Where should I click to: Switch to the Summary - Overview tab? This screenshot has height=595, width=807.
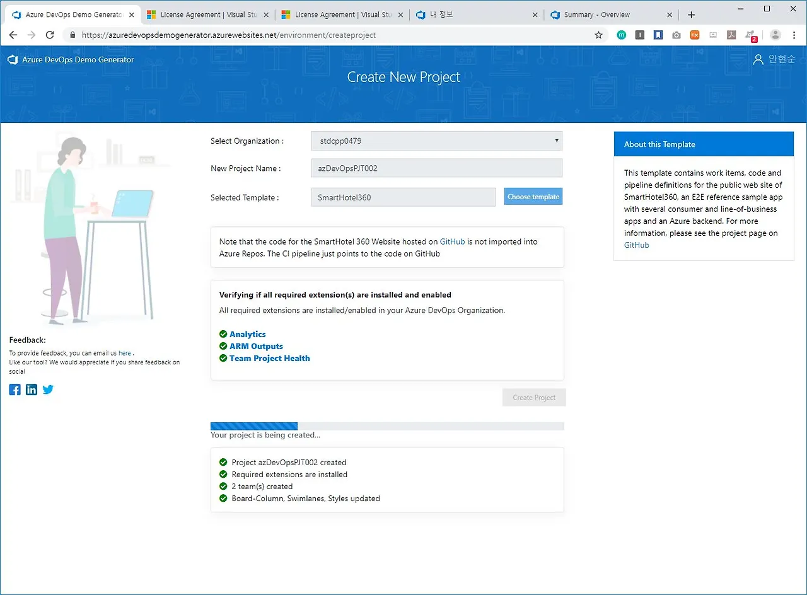[x=610, y=14]
